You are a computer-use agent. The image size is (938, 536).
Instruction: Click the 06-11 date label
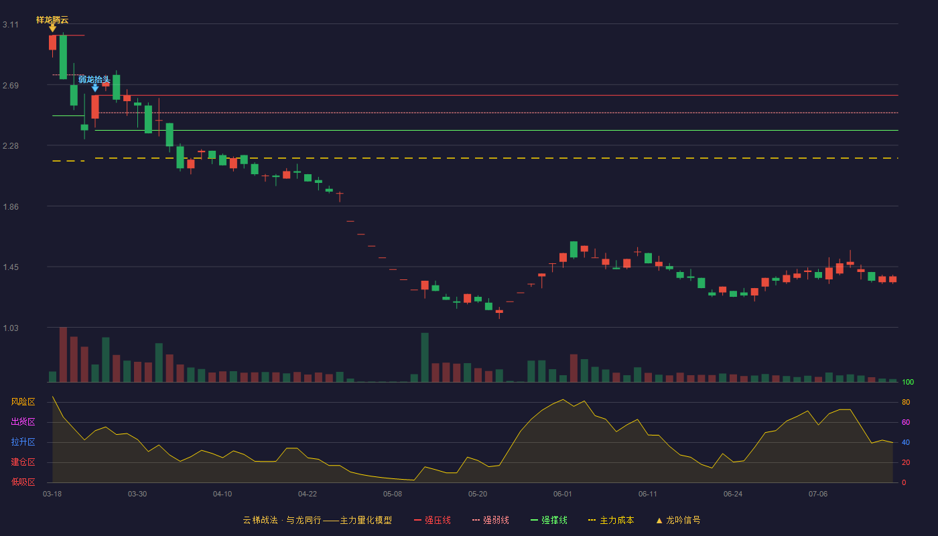click(648, 494)
